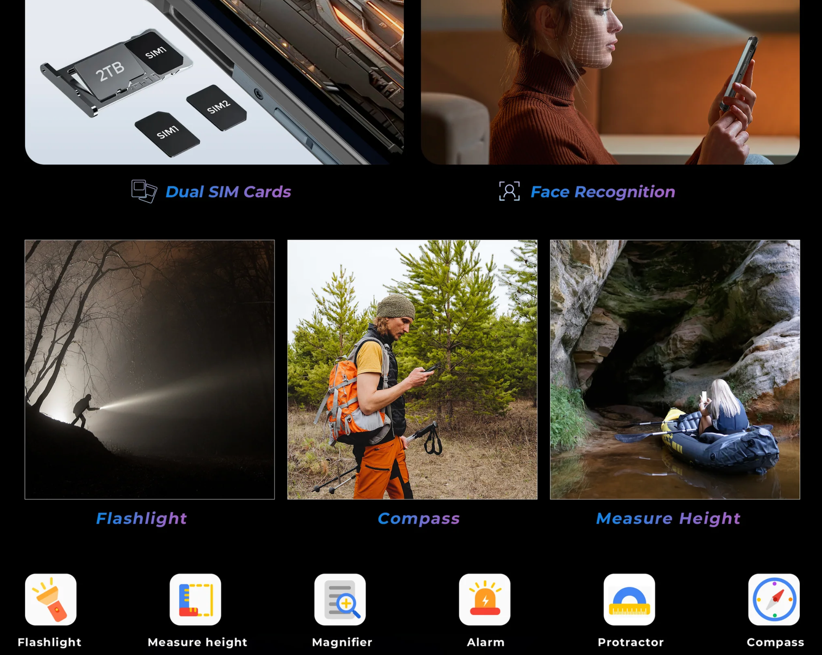Click the hiker with backpack photo

(412, 369)
